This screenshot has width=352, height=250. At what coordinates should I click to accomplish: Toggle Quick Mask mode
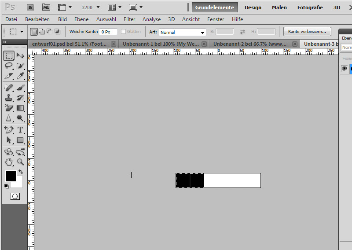[x=15, y=196]
